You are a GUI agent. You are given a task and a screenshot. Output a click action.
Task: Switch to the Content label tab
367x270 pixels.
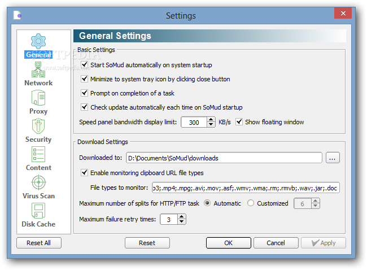(38, 168)
